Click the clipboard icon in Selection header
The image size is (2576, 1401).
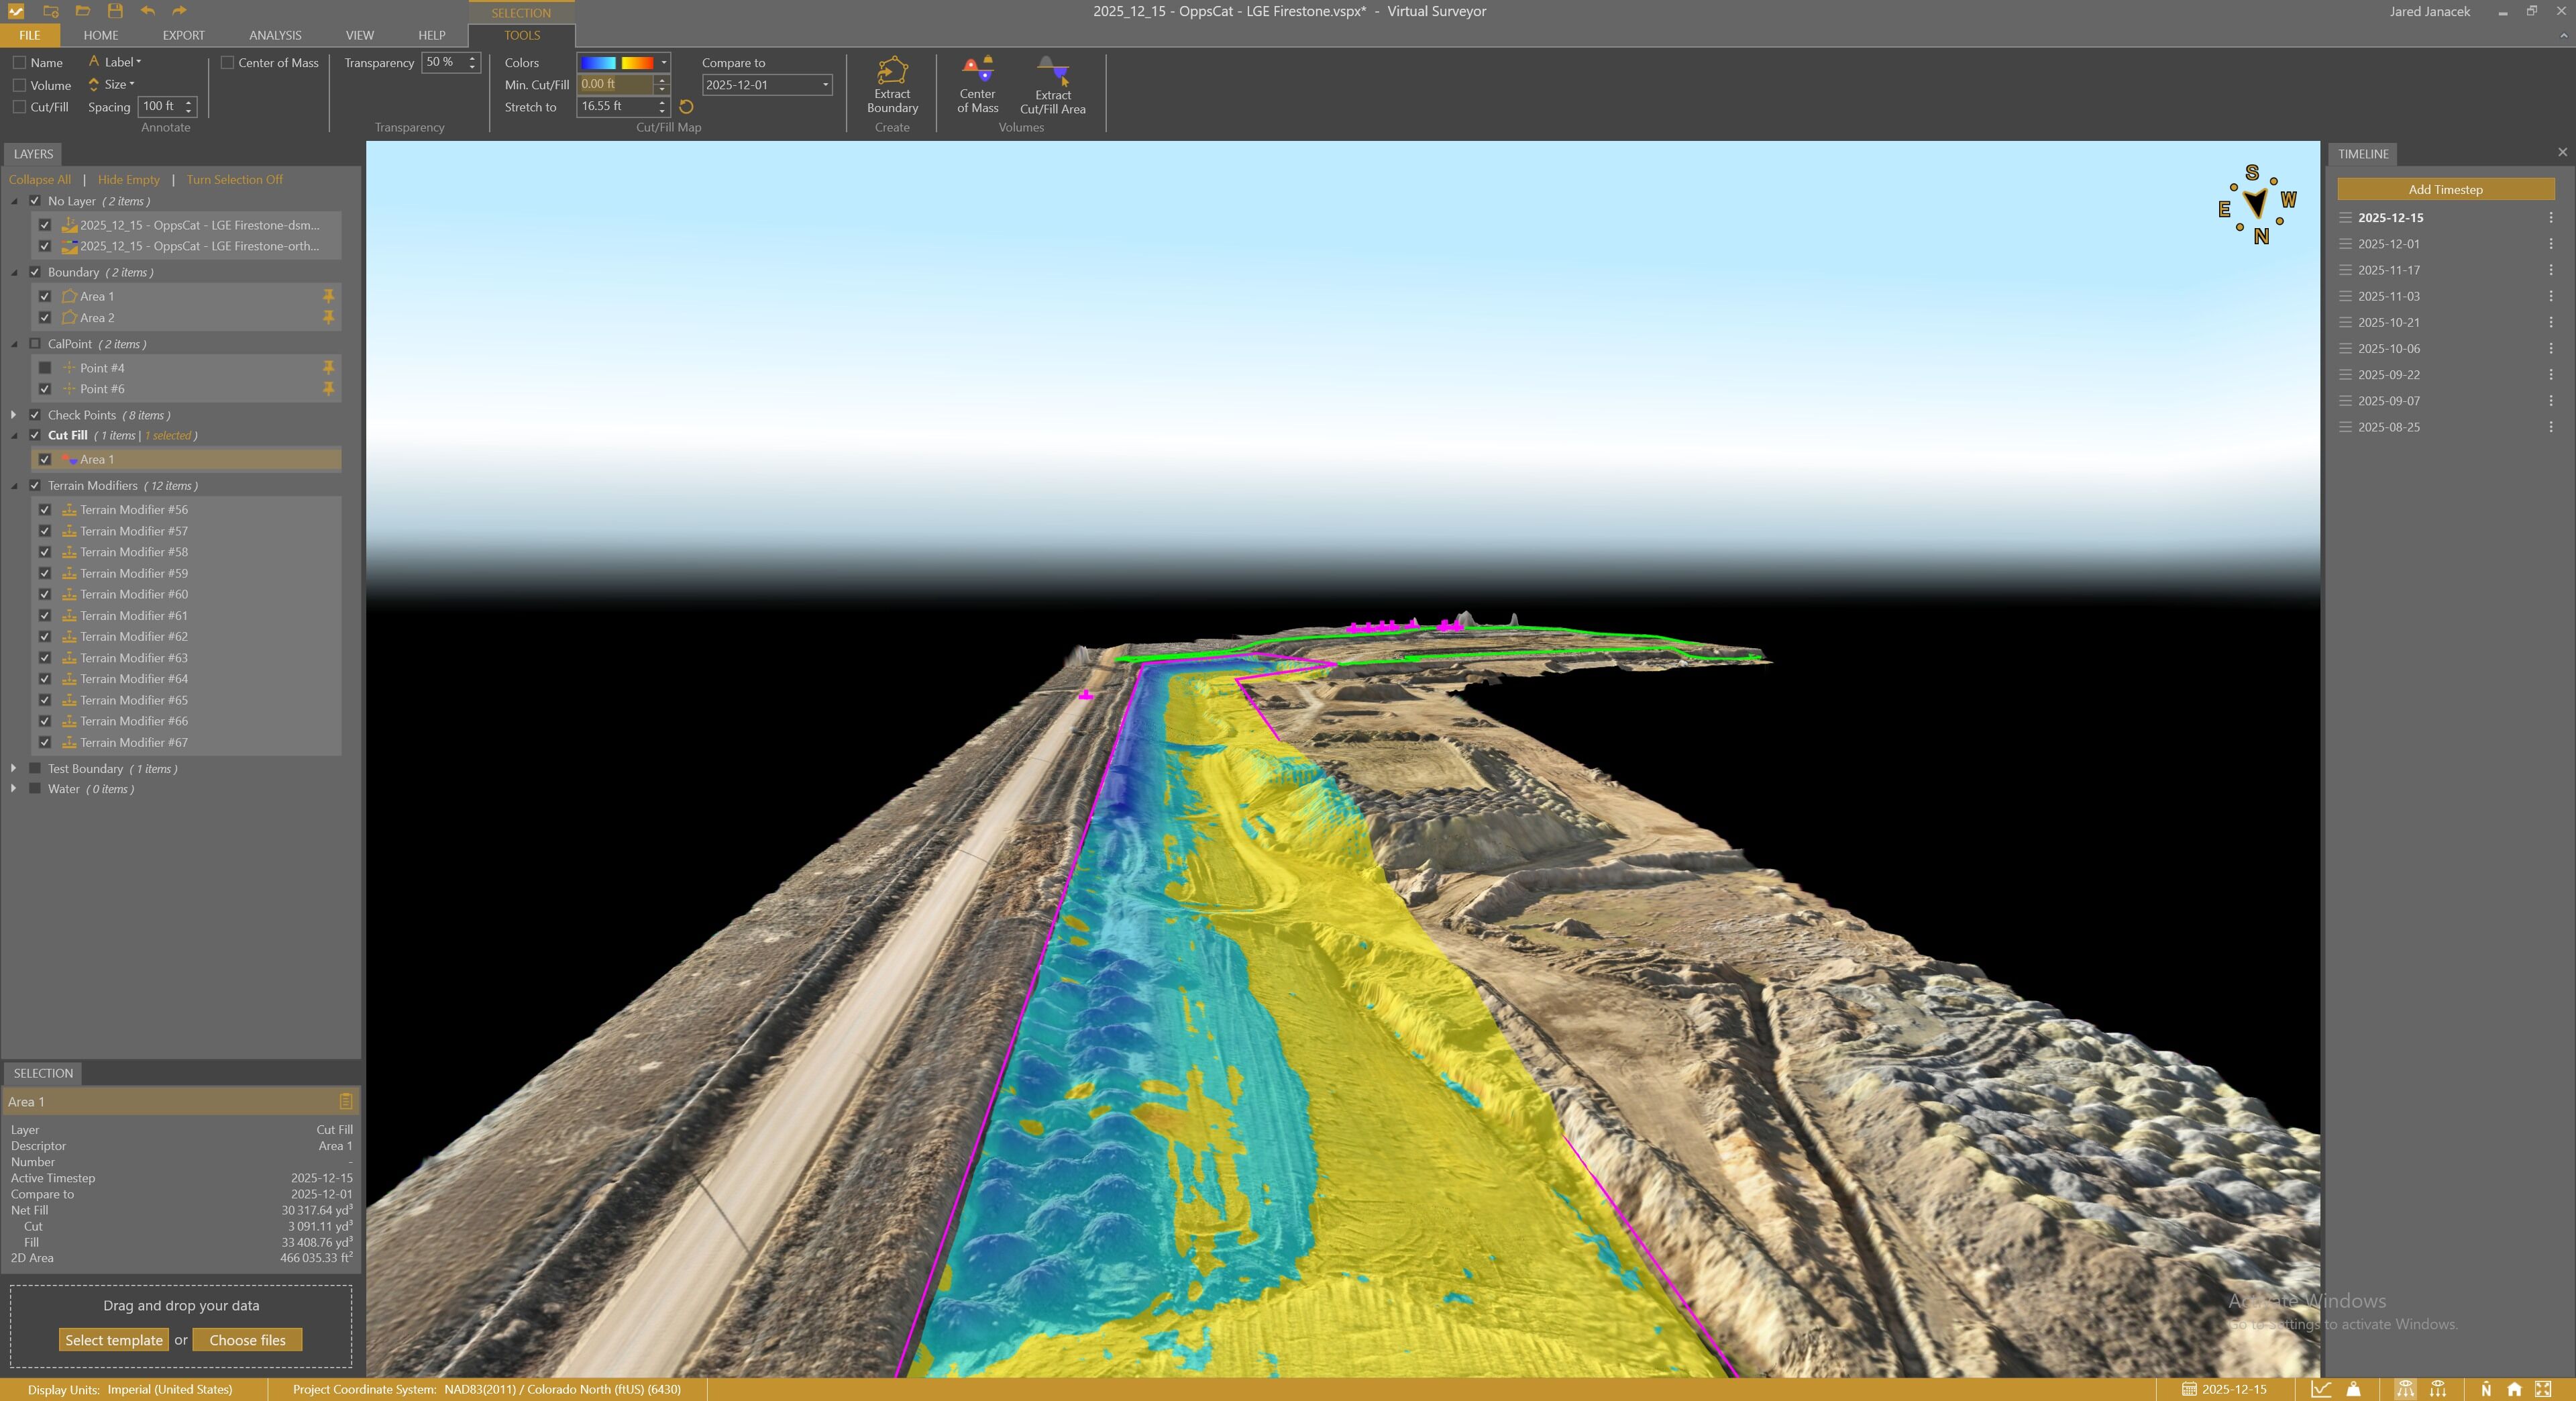tap(346, 1101)
